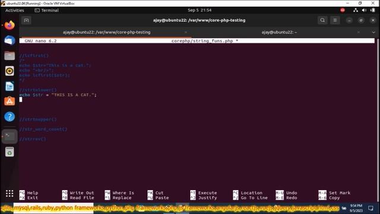Click the Undo shortcut label
This screenshot has height=214, width=380.
coord(292,193)
